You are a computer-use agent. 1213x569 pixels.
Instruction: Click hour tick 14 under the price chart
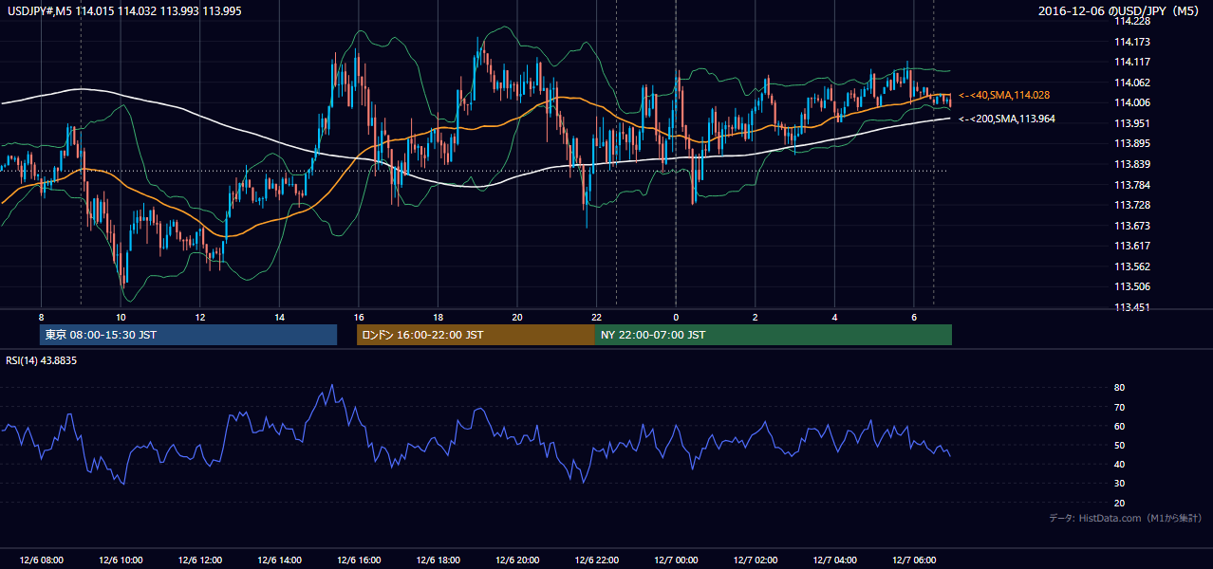point(279,317)
